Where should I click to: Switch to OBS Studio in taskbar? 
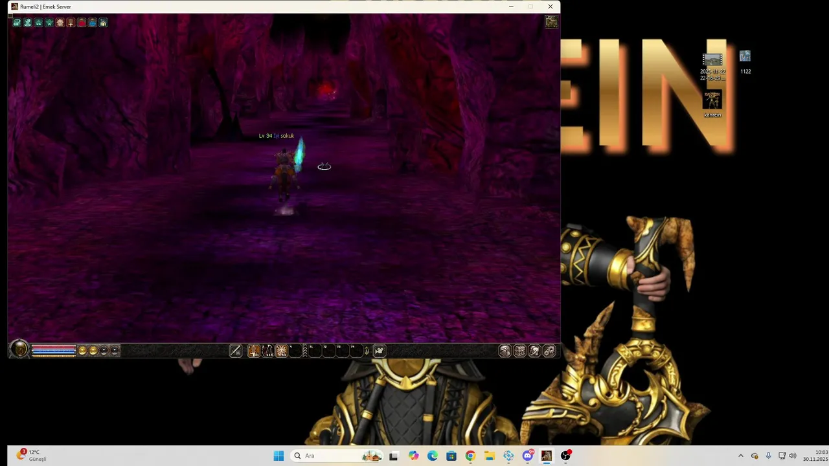565,456
